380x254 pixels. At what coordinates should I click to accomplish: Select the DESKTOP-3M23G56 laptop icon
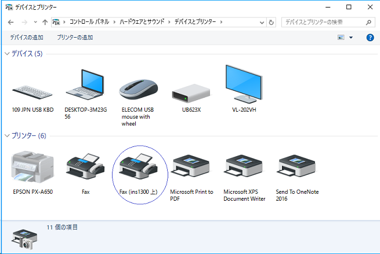tap(85, 84)
